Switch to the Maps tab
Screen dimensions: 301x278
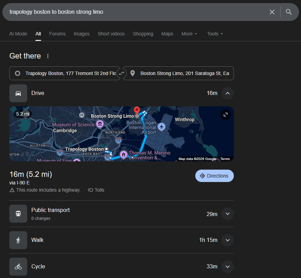click(x=167, y=34)
